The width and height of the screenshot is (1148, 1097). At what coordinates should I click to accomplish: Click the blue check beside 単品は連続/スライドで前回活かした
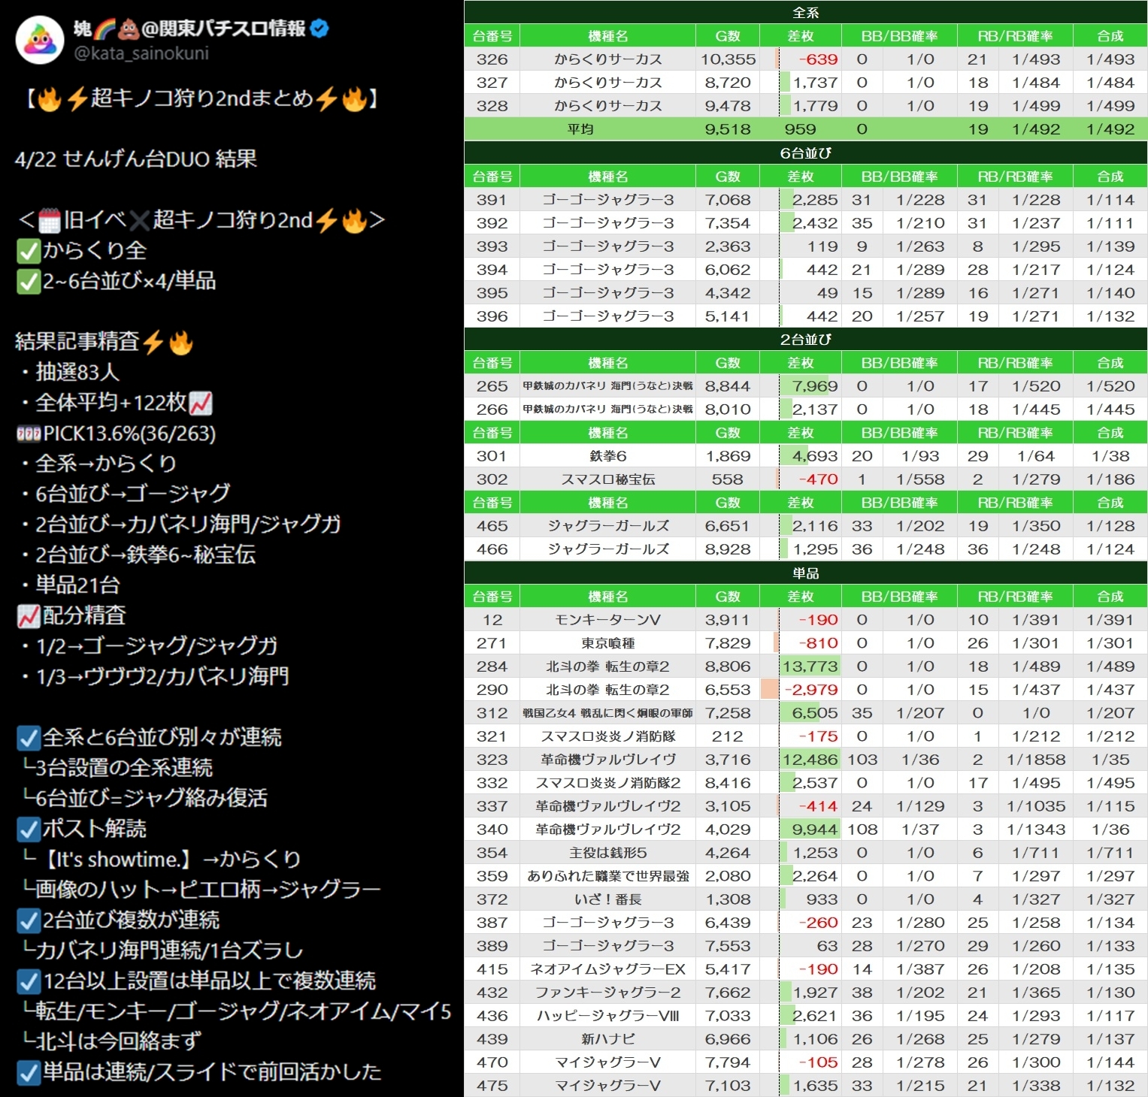(x=29, y=1072)
